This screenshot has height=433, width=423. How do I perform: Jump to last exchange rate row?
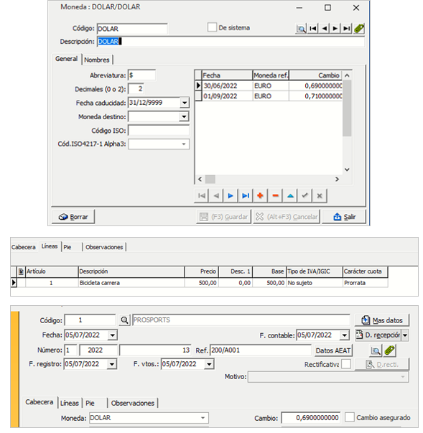click(246, 196)
